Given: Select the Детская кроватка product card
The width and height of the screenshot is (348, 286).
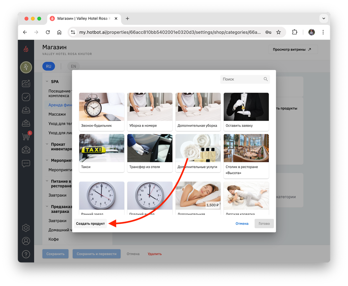Looking at the screenshot, I should click(x=246, y=198).
